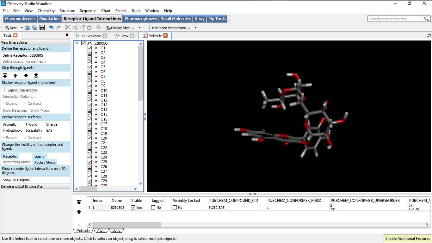Click the delete X toolbar icon
The image size is (432, 243).
click(x=68, y=28)
